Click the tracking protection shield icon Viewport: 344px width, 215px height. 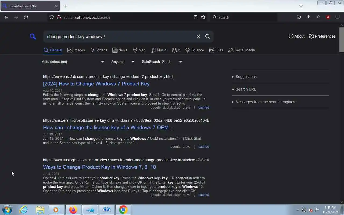tap(52, 17)
